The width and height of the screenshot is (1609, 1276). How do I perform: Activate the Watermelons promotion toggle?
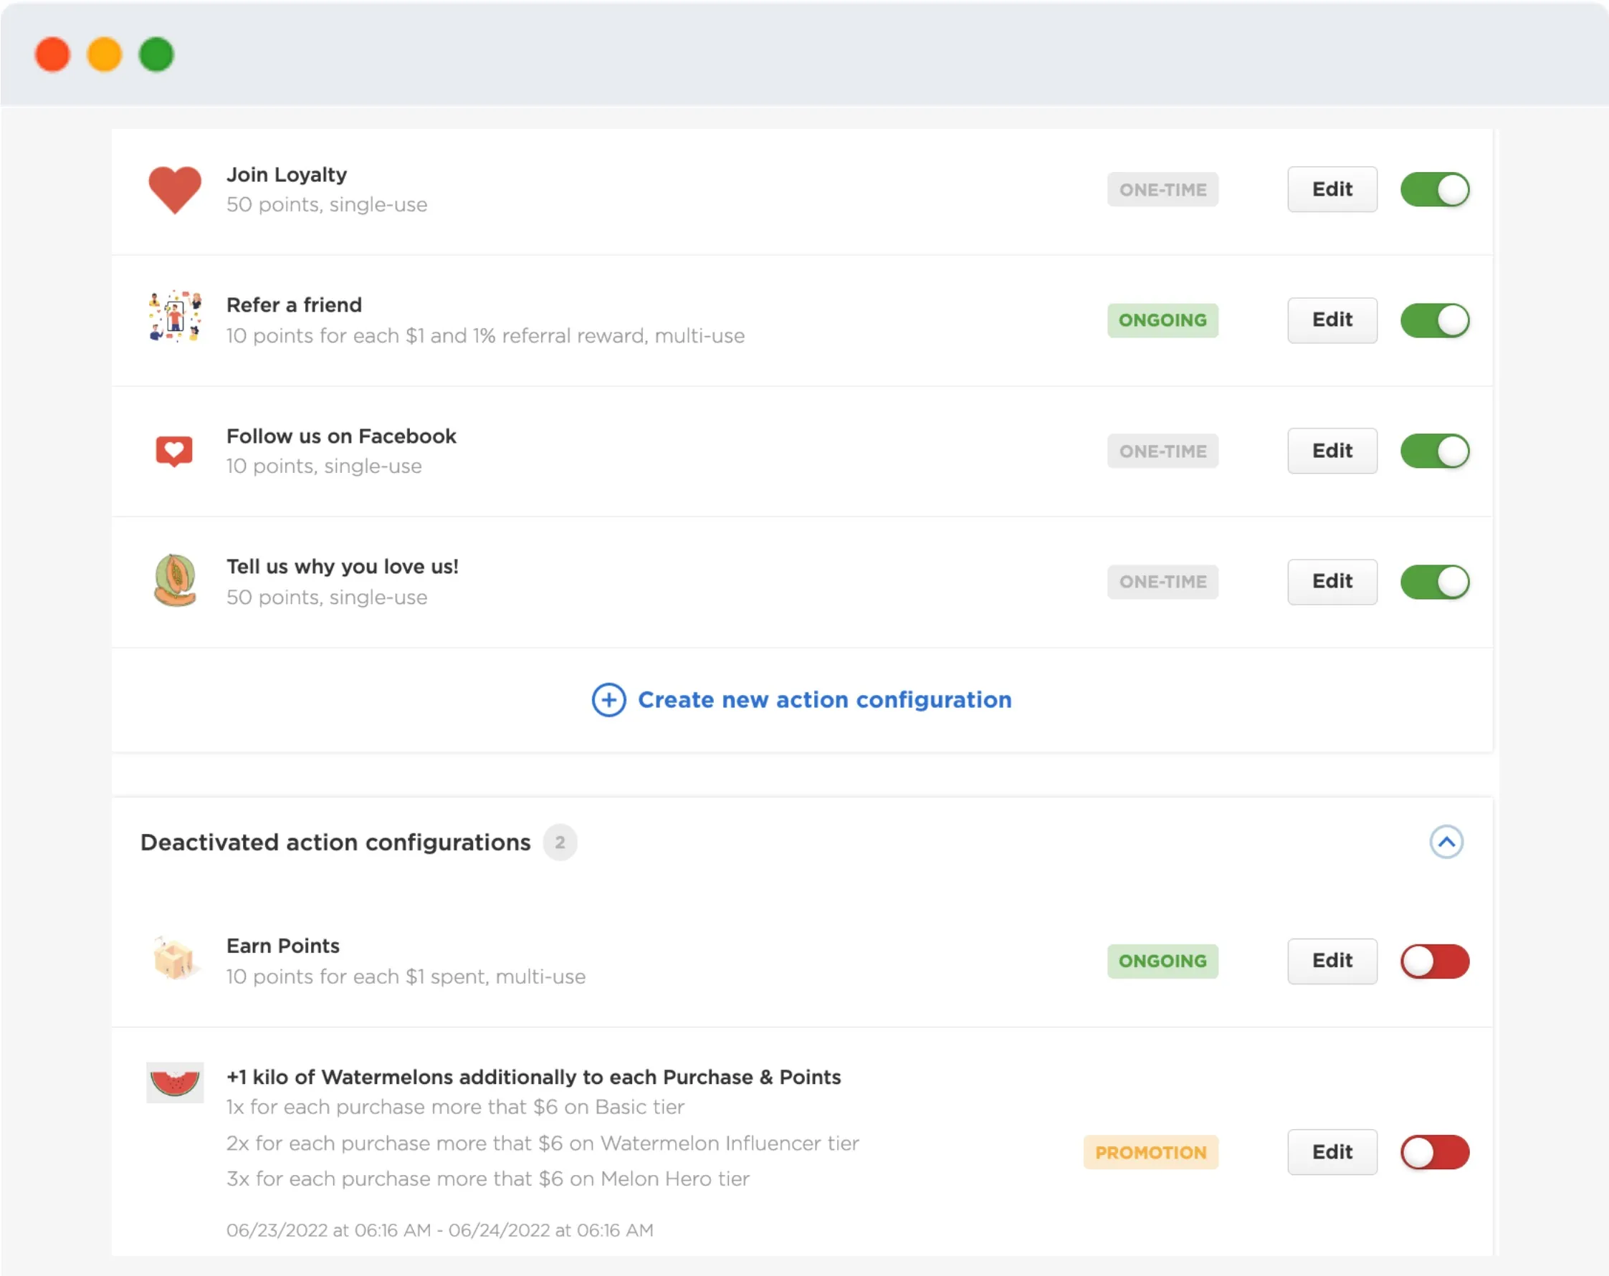click(1434, 1152)
